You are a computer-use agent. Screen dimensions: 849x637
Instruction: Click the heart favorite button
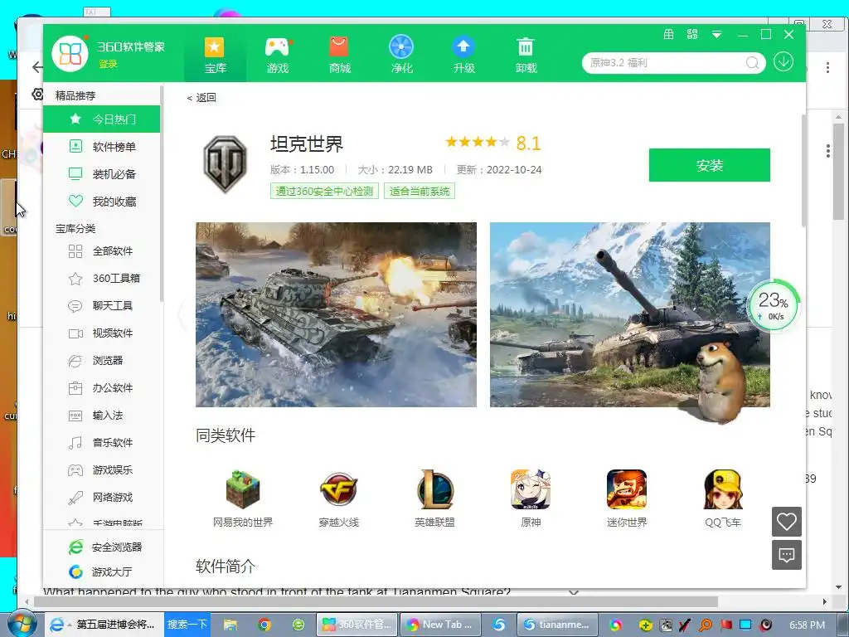click(x=786, y=522)
